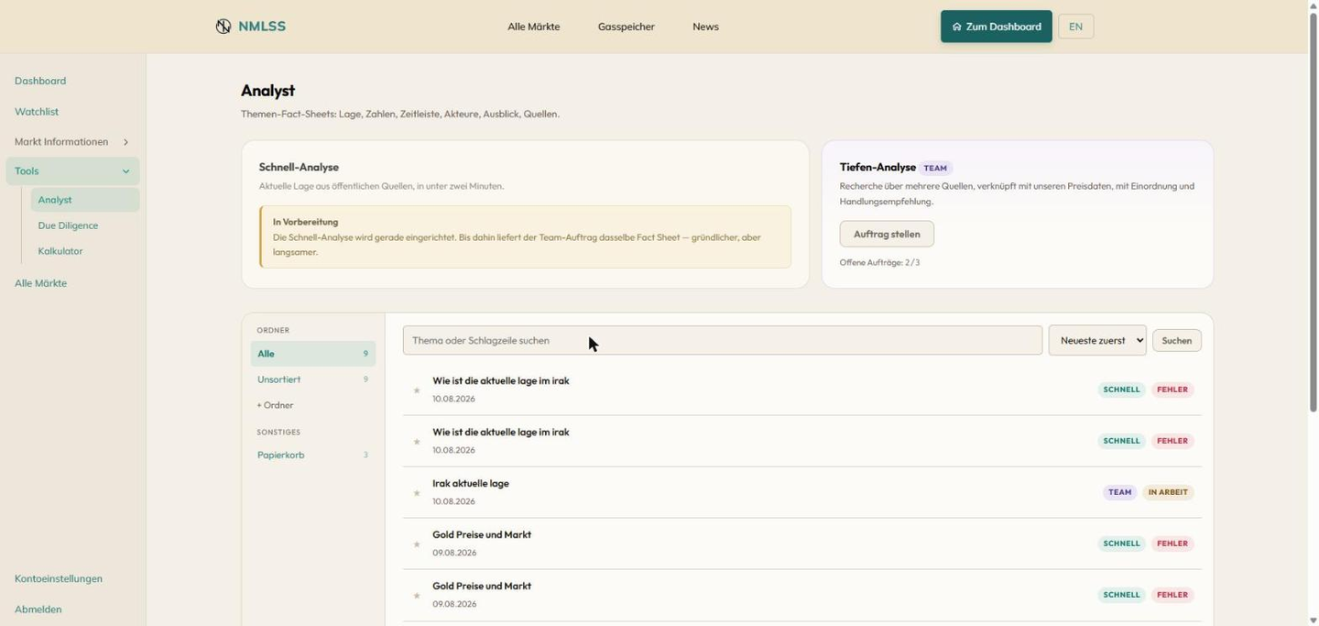Click the Tools label in the sidebar
The width and height of the screenshot is (1319, 626).
click(27, 171)
